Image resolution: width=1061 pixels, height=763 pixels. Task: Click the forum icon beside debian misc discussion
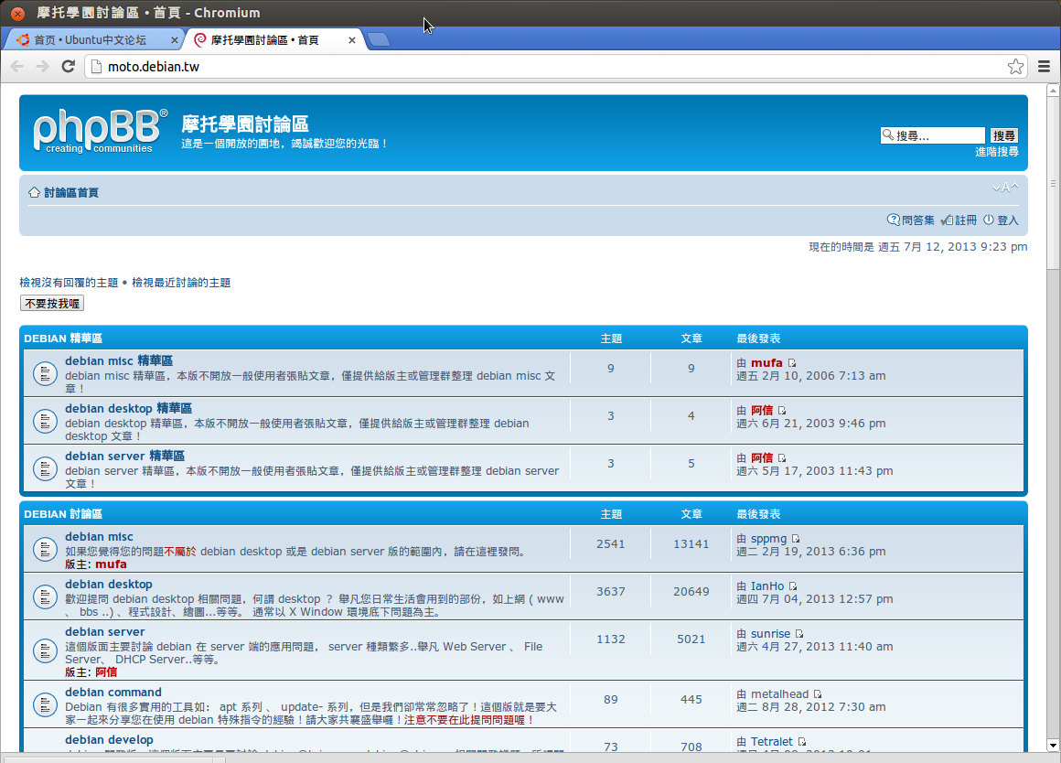[45, 549]
